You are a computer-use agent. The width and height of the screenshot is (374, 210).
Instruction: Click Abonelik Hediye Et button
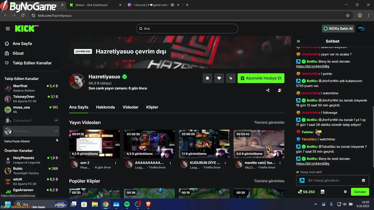coord(261,78)
